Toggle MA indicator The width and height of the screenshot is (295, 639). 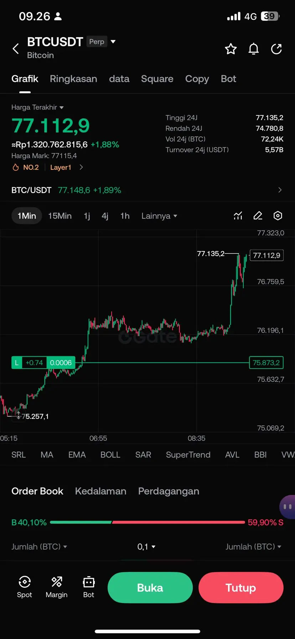point(47,455)
